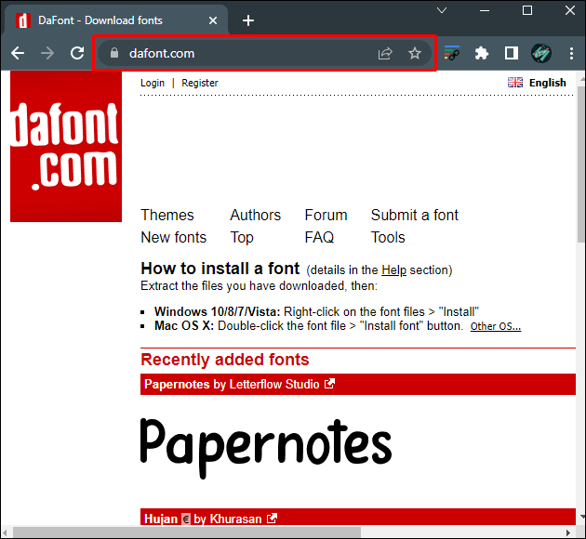Reload the page with the refresh icon
This screenshot has width=586, height=539.
point(77,54)
